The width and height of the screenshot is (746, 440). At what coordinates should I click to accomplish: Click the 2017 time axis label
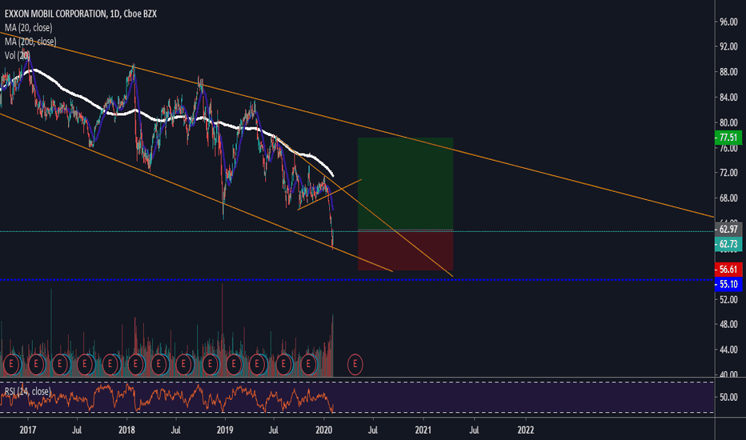(28, 430)
